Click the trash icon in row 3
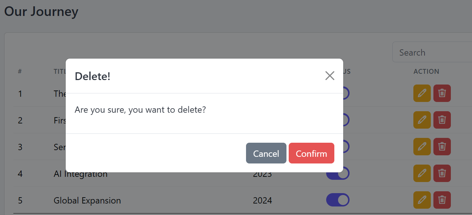 [x=442, y=146]
